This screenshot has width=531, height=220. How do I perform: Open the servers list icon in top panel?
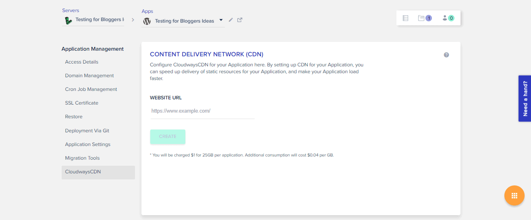(x=405, y=18)
